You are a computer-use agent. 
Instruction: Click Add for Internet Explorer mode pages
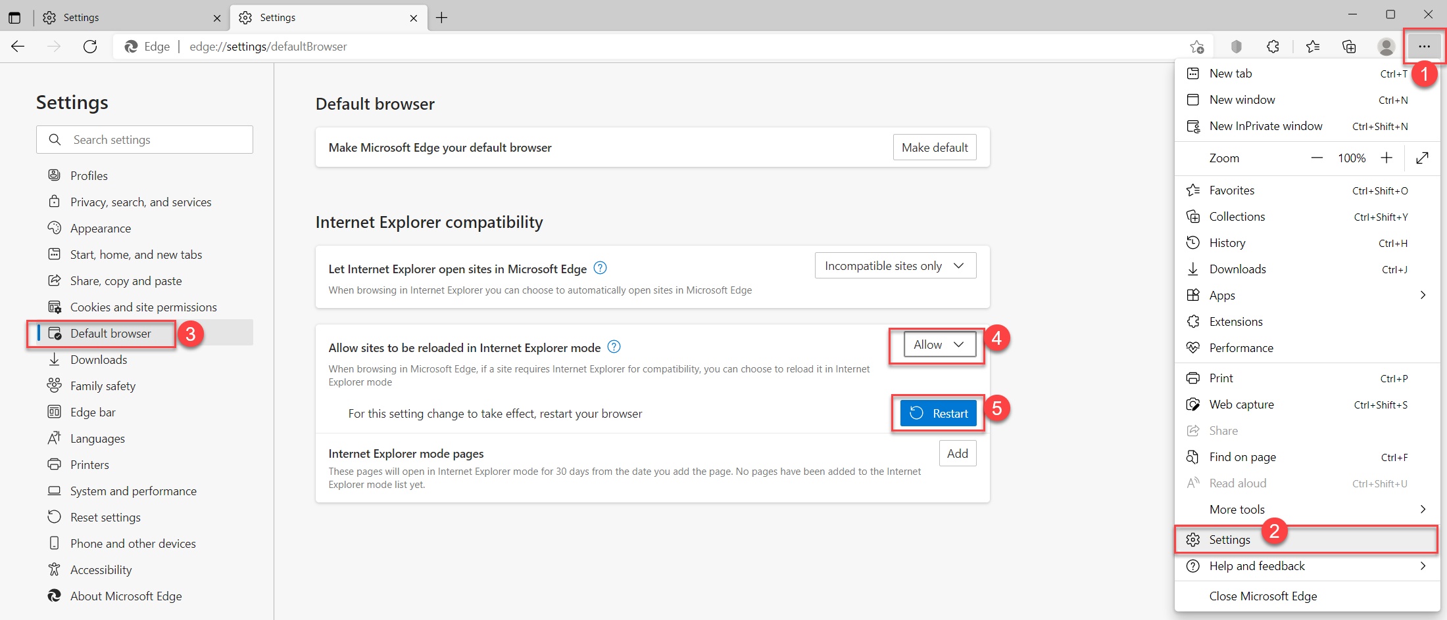coord(958,453)
